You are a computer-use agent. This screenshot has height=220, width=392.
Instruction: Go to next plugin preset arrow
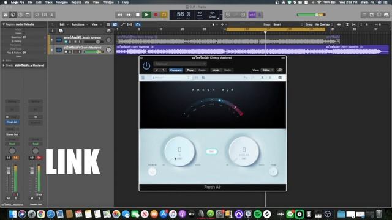164,70
